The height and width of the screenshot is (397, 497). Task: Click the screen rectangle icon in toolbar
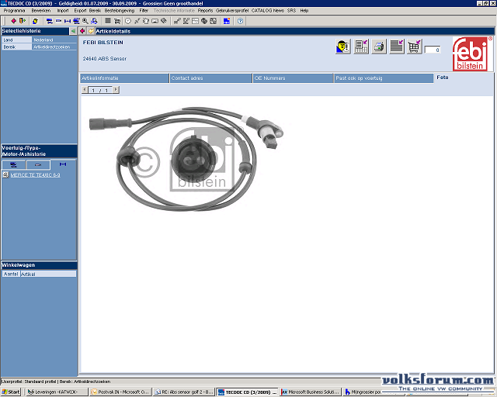coord(155,21)
